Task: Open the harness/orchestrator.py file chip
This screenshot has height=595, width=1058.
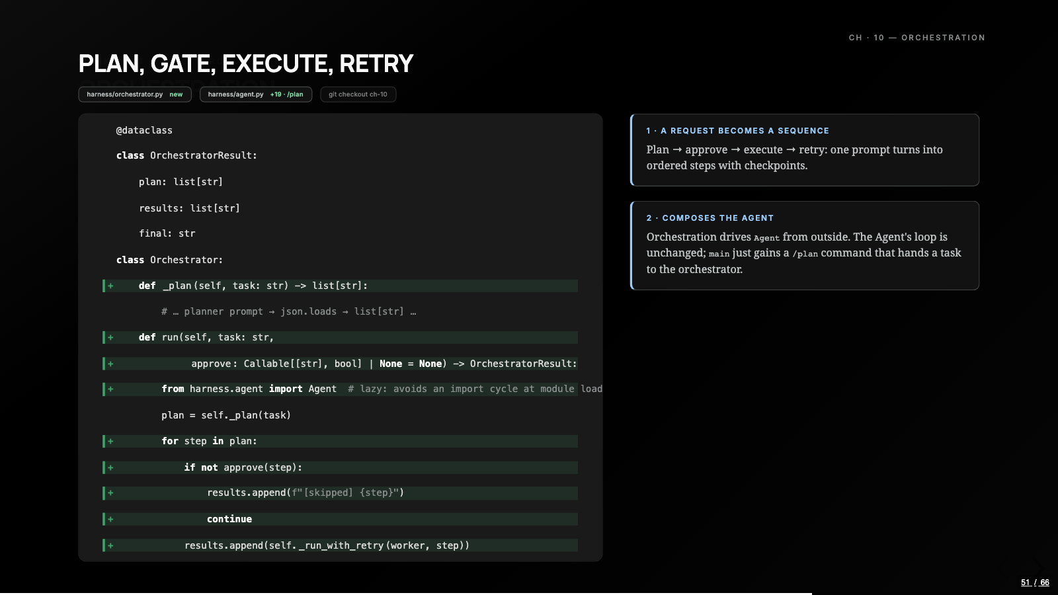Action: [x=135, y=95]
